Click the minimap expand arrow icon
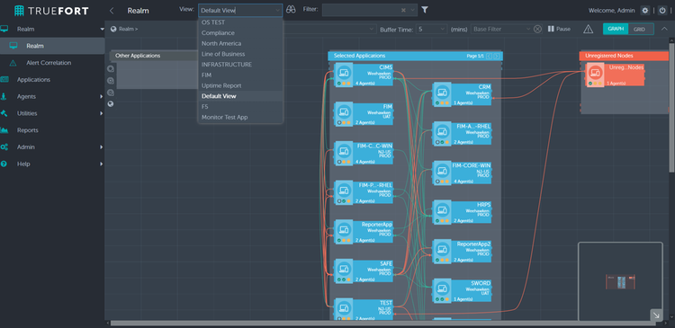The image size is (675, 328). 656,315
